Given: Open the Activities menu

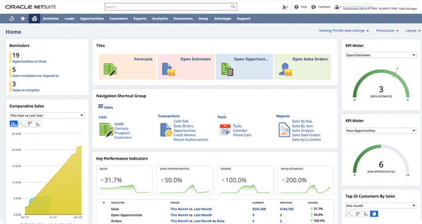Looking at the screenshot, I should tap(51, 18).
